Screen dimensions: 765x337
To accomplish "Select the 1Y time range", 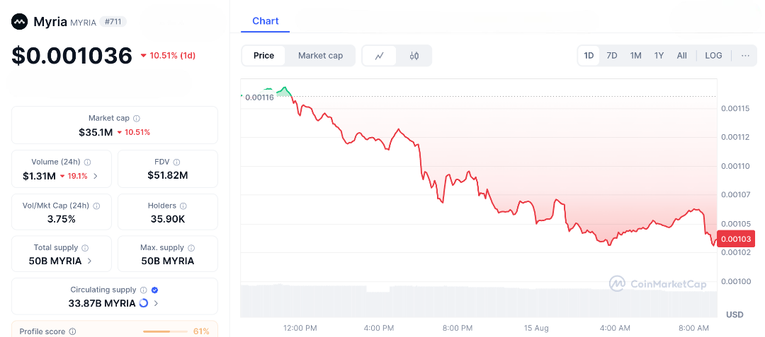I will [x=659, y=55].
